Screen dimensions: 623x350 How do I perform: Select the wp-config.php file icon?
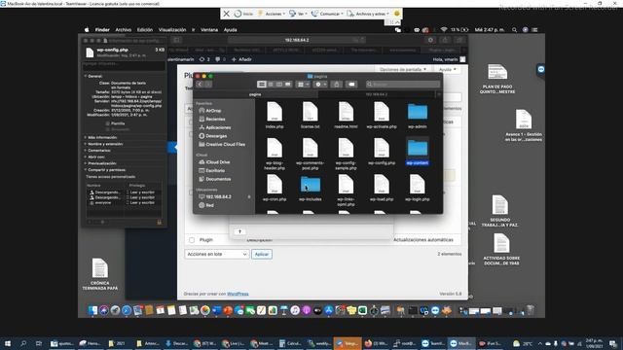[382, 148]
